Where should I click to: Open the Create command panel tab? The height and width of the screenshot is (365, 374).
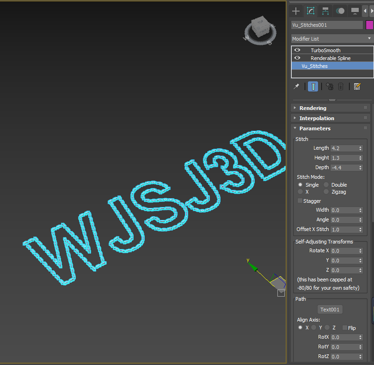click(x=296, y=11)
